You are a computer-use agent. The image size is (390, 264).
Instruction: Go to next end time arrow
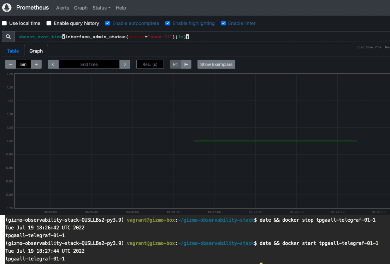point(125,64)
